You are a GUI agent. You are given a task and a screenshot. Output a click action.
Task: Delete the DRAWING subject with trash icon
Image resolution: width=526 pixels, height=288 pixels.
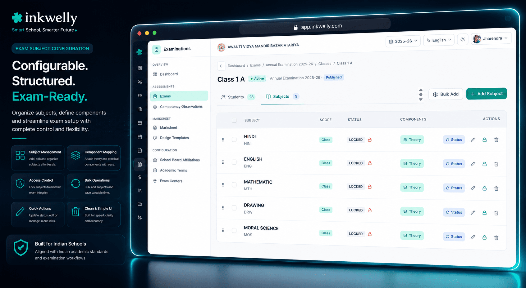point(496,213)
